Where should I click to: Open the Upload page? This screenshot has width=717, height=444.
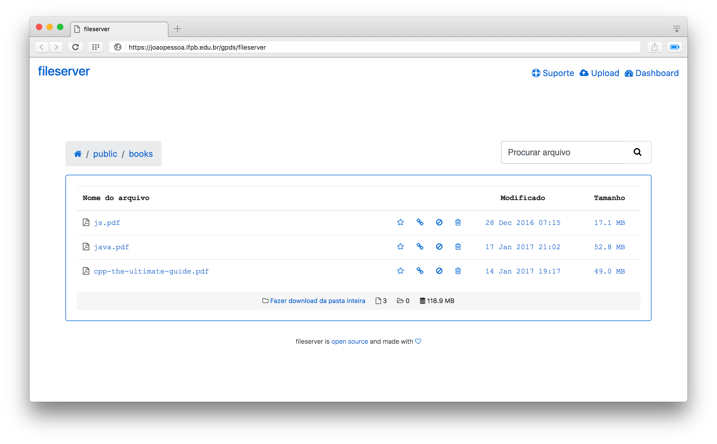click(599, 73)
